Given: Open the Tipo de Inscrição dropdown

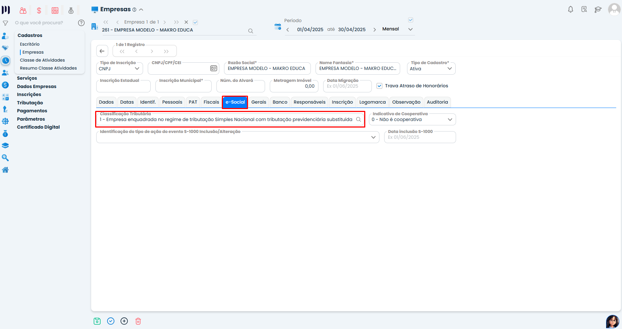Looking at the screenshot, I should tap(119, 68).
